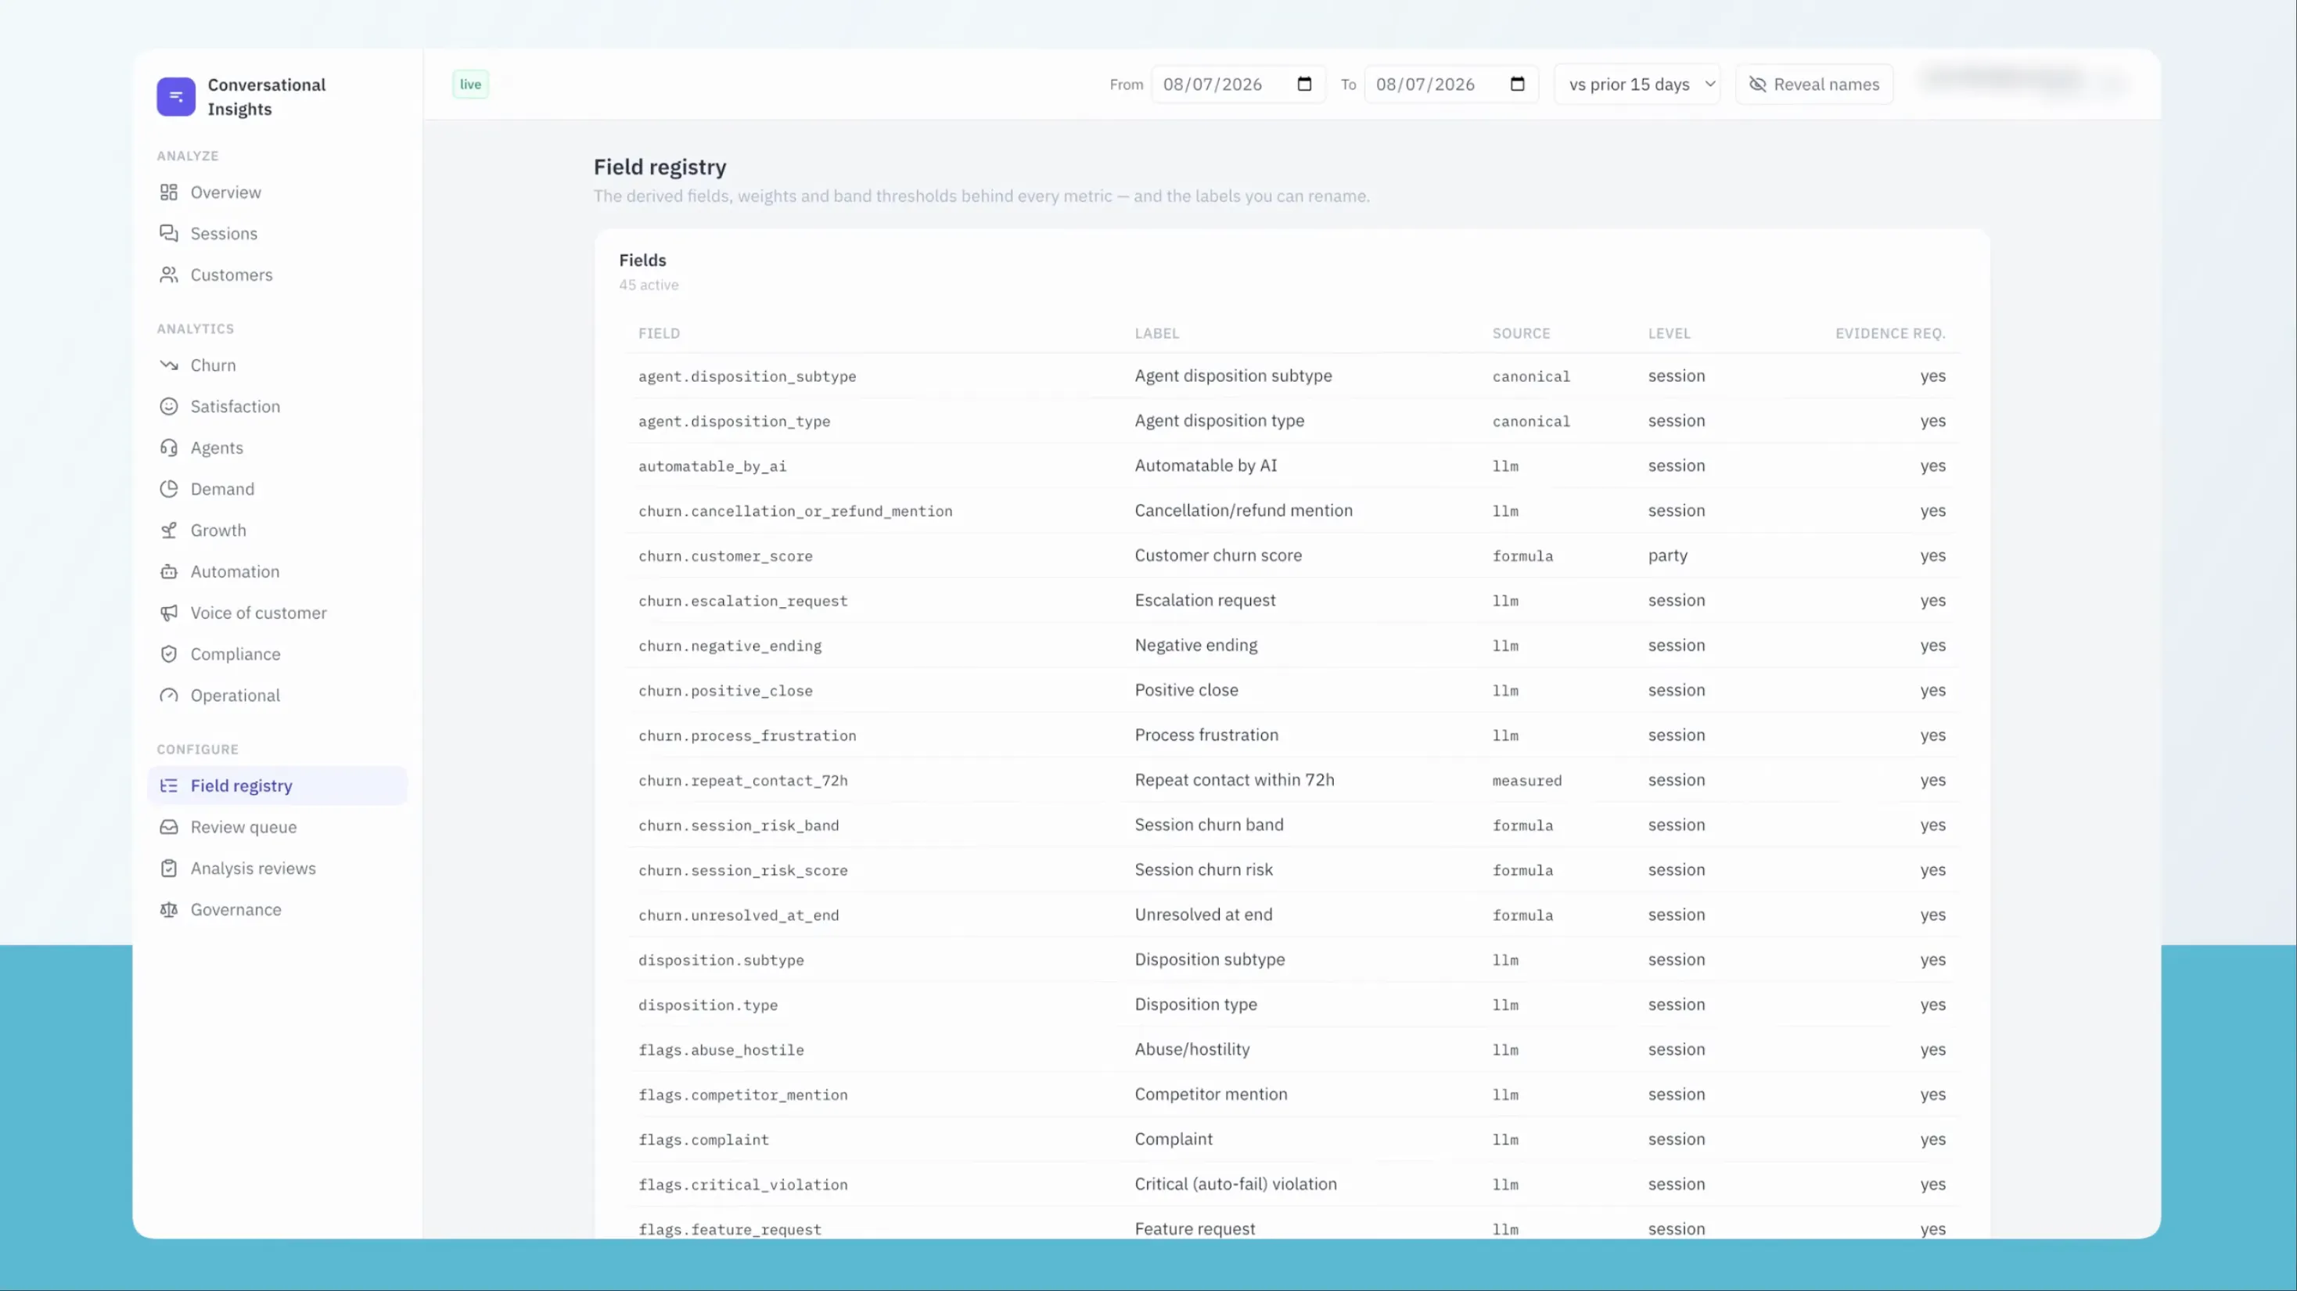Click churn.unresolved_at_end field
This screenshot has height=1291, width=2297.
point(739,915)
